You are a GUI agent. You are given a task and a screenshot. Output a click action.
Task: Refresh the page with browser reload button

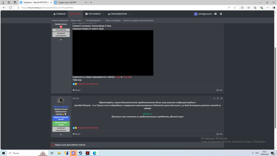tap(10, 8)
